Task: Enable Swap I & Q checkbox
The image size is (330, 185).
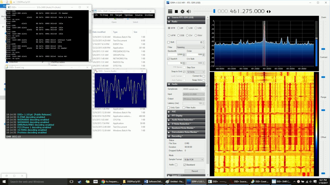Action: pos(204,80)
